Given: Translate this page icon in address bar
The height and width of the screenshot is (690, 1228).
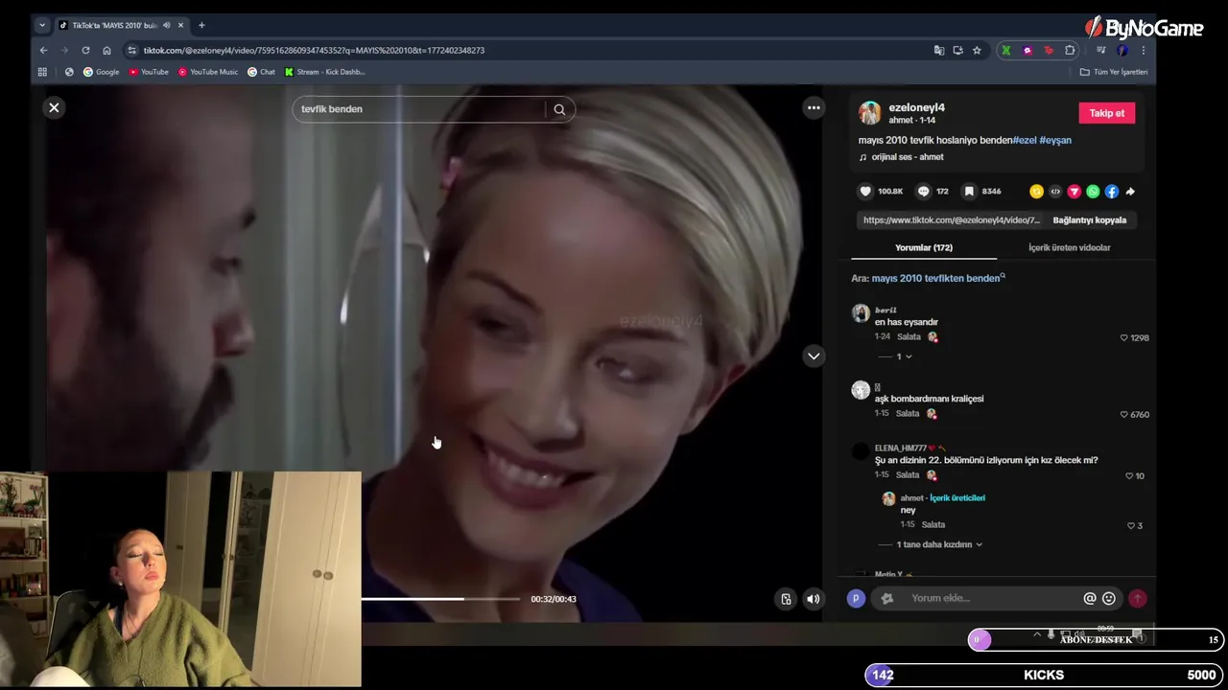Looking at the screenshot, I should (x=939, y=50).
